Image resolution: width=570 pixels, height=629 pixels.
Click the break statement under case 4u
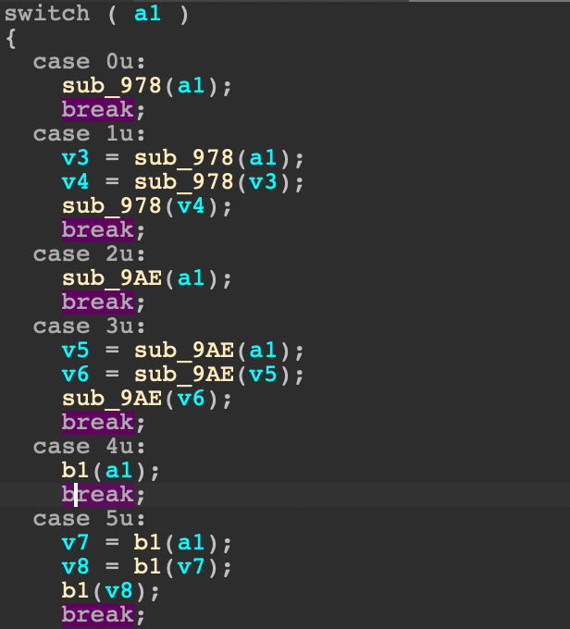[98, 495]
